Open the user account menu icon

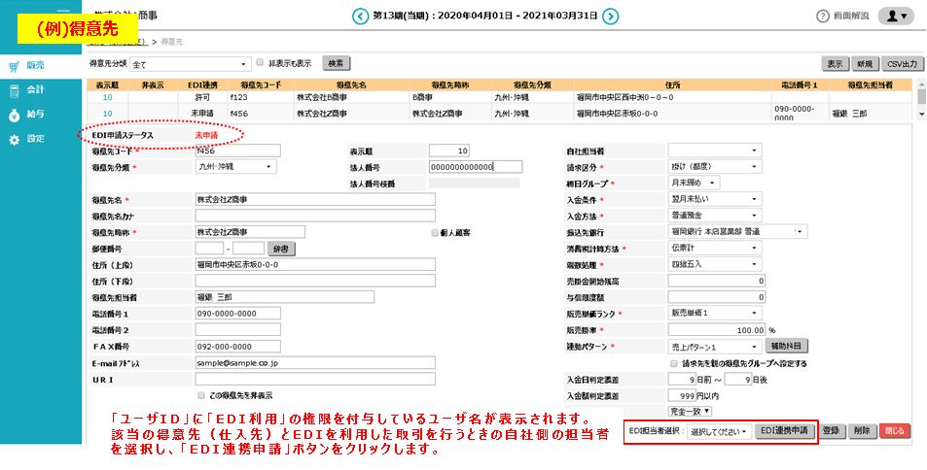click(x=895, y=17)
